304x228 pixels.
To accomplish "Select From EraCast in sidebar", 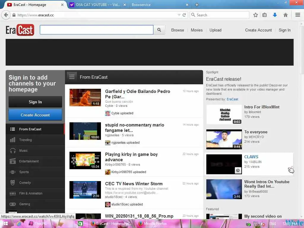I will click(x=35, y=129).
